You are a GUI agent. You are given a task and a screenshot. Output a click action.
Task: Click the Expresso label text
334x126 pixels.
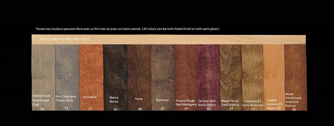[x=162, y=100]
